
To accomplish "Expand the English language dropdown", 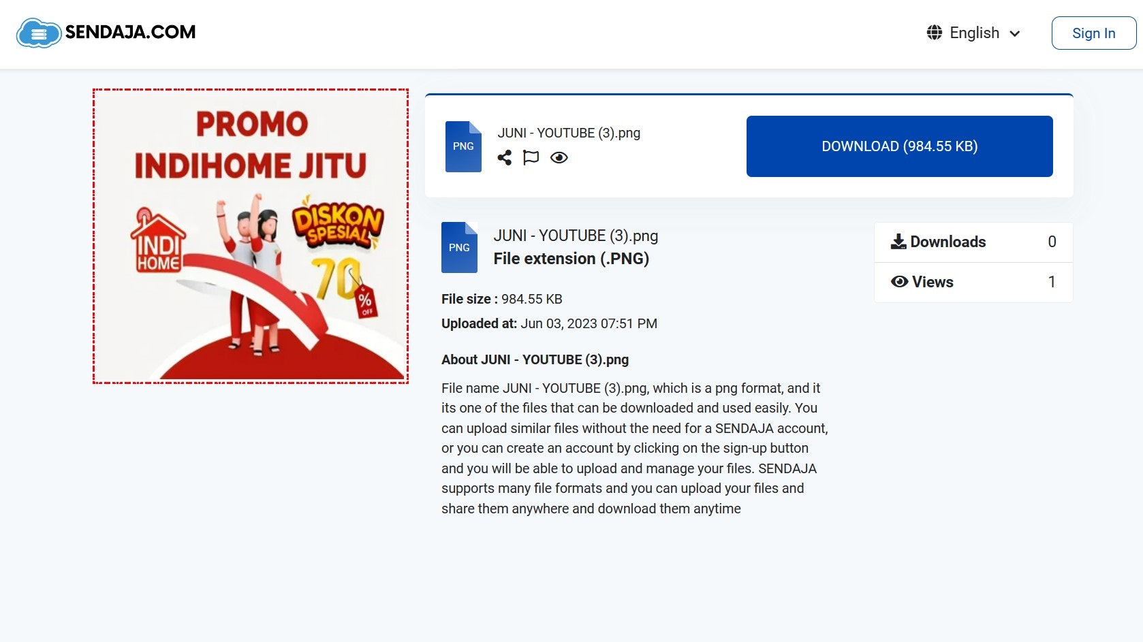I will pos(974,33).
